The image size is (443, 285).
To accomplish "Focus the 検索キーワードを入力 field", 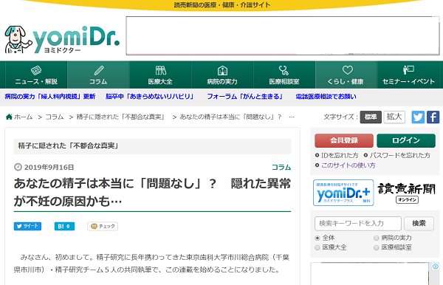I will [x=358, y=224].
